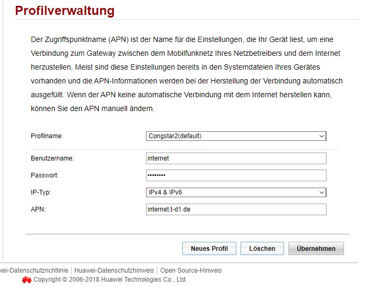Open the Huawei-Datenschutzhinweis link
The height and width of the screenshot is (287, 369).
pyautogui.click(x=114, y=271)
